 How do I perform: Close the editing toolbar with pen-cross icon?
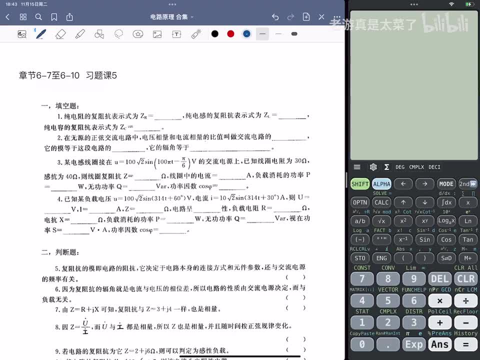(x=321, y=17)
